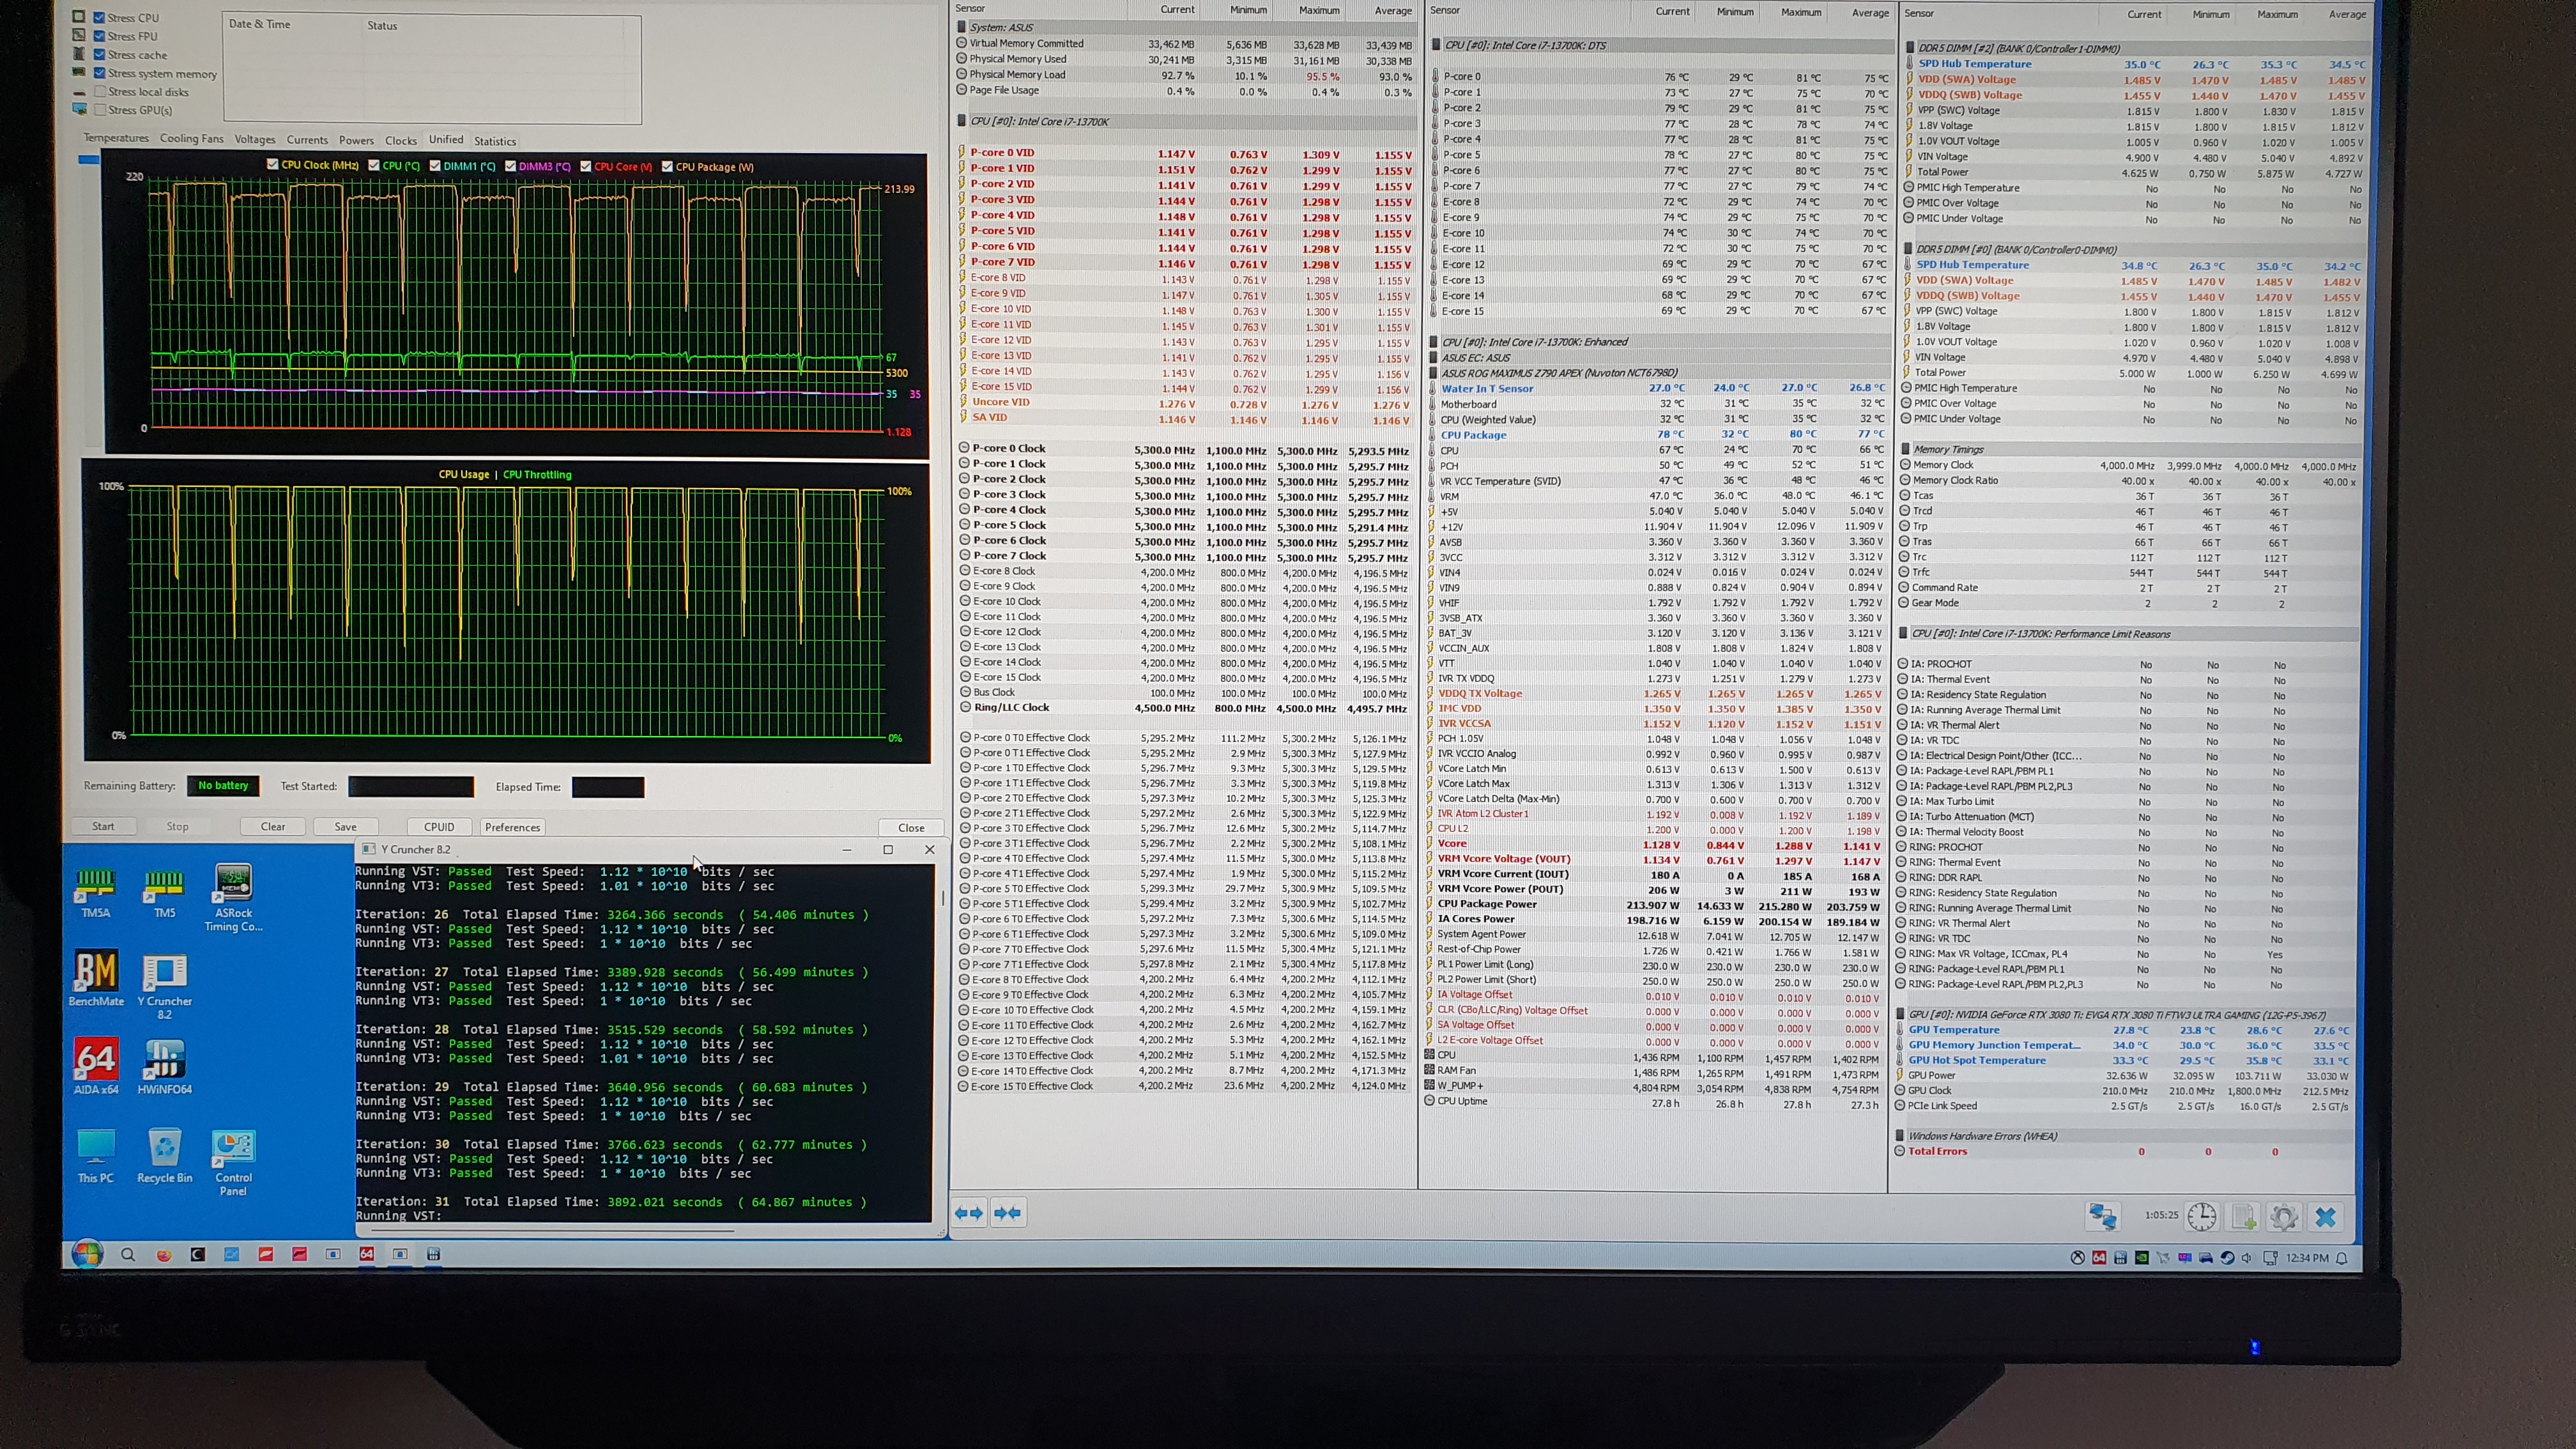Switch to the Clocks tab

(401, 141)
